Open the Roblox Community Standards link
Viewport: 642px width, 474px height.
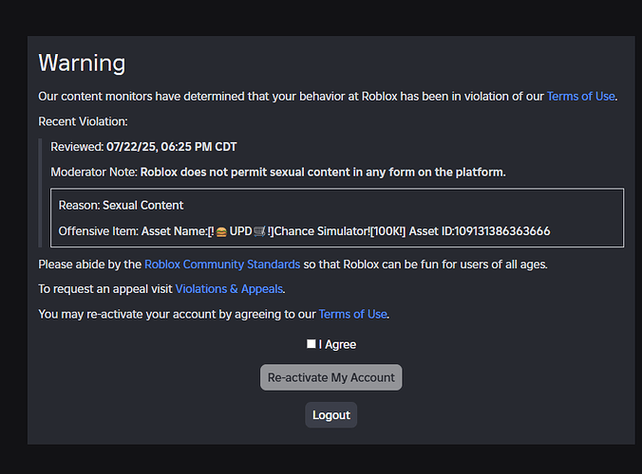pos(222,264)
